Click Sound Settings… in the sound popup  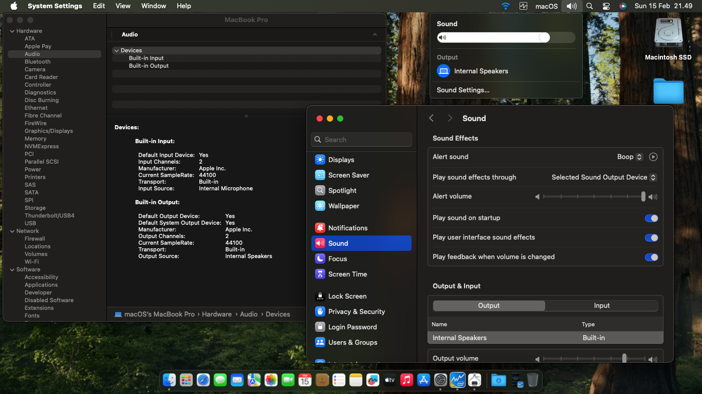(x=463, y=90)
